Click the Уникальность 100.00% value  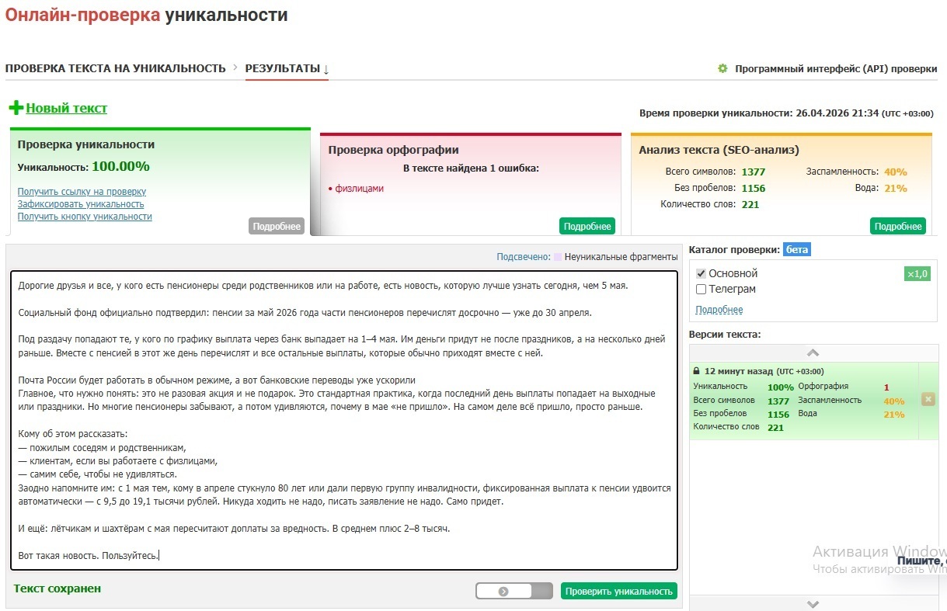coord(120,166)
